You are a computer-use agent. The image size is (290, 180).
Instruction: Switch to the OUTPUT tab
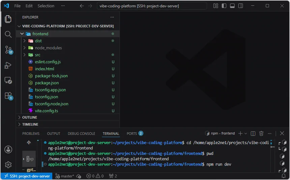54,133
